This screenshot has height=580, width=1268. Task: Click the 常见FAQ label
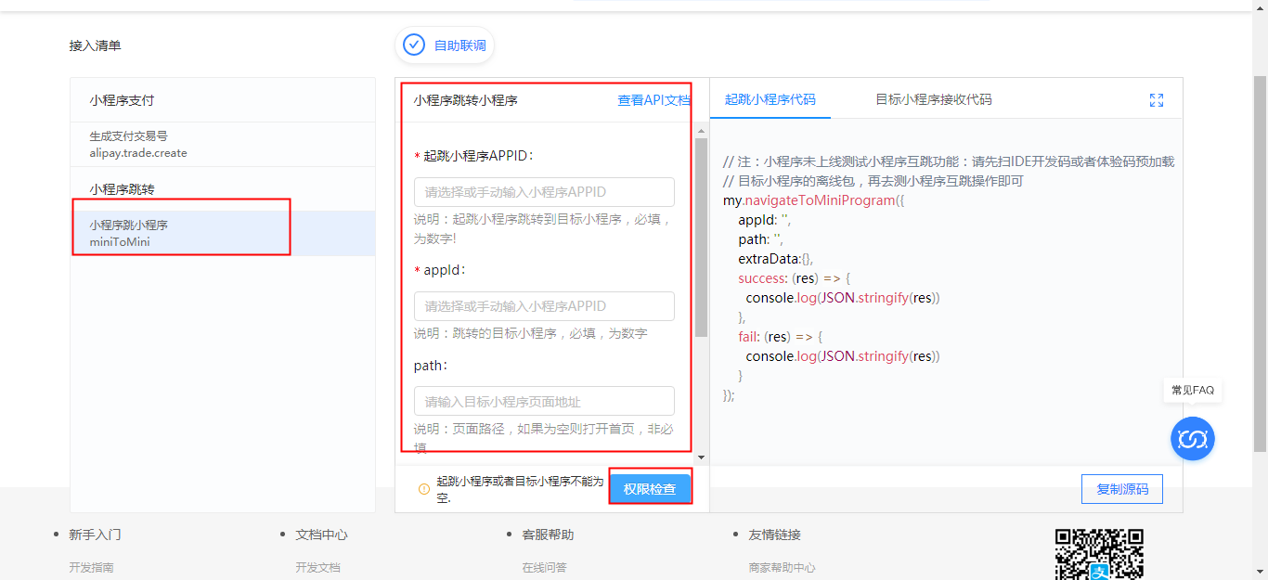click(1193, 391)
